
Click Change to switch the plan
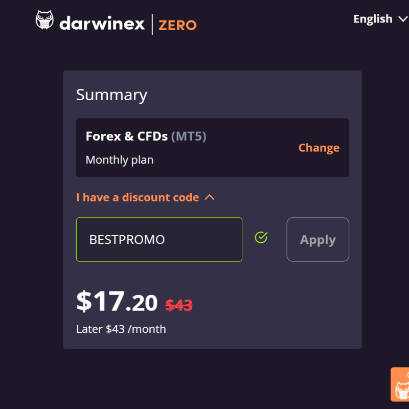point(319,148)
